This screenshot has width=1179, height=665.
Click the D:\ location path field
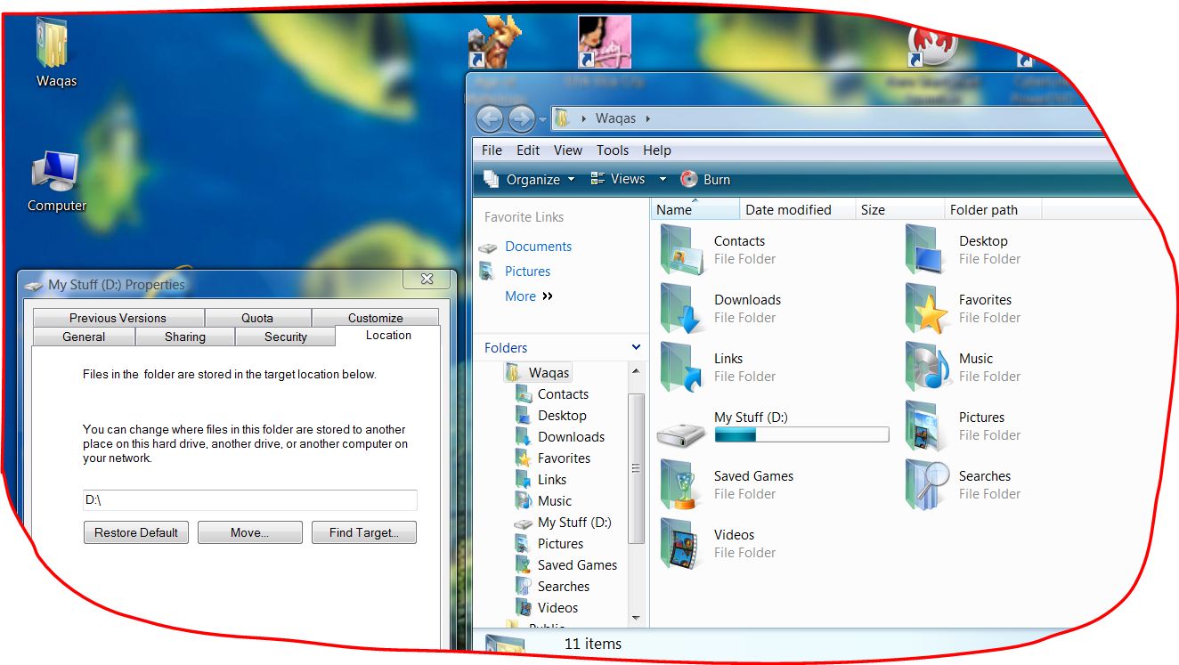click(x=249, y=500)
